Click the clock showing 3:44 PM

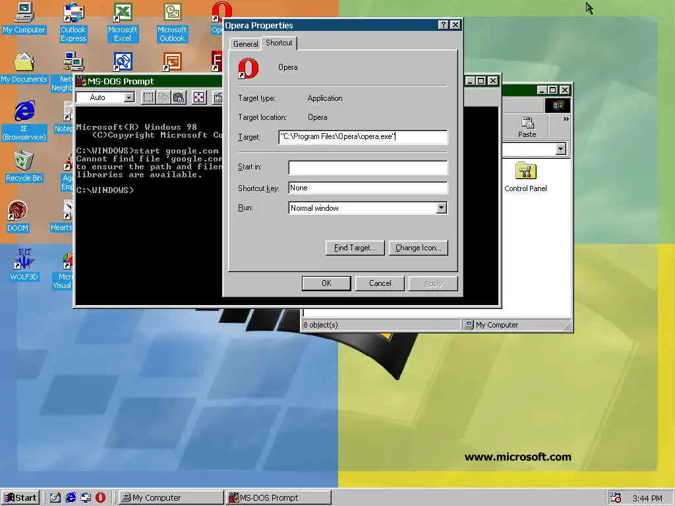click(x=647, y=498)
